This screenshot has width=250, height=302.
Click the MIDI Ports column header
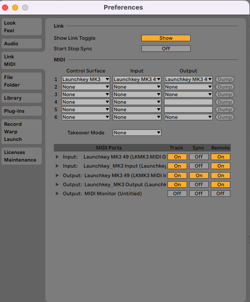coord(109,147)
